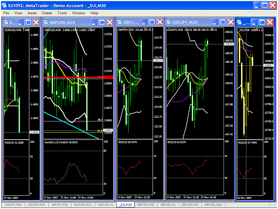Click the 108.65 price label on USDJPY scale
This screenshot has width=278, height=209.
pos(229,32)
